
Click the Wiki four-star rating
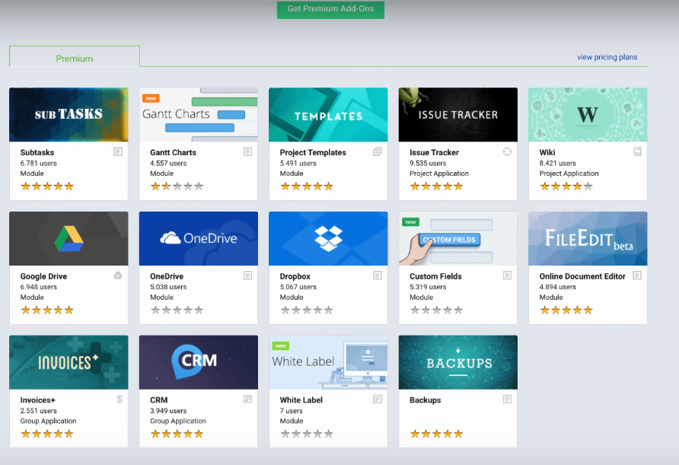[x=566, y=186]
